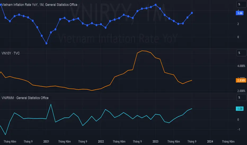Open the VN10Y pane percent scale button
The height and width of the screenshot is (145, 247).
pos(241,53)
